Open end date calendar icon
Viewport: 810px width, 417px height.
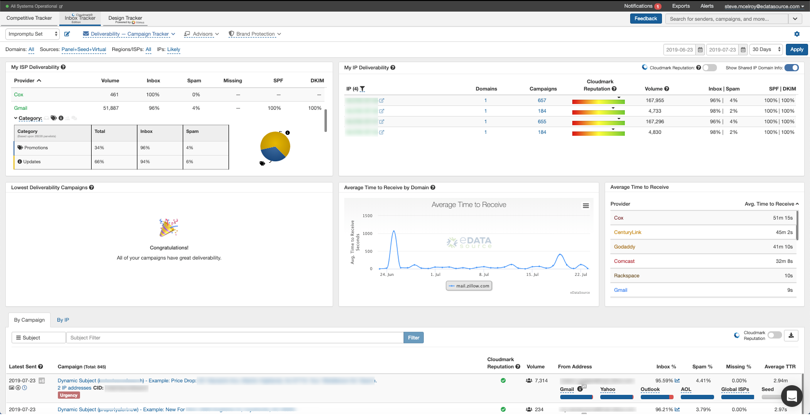[x=743, y=50]
